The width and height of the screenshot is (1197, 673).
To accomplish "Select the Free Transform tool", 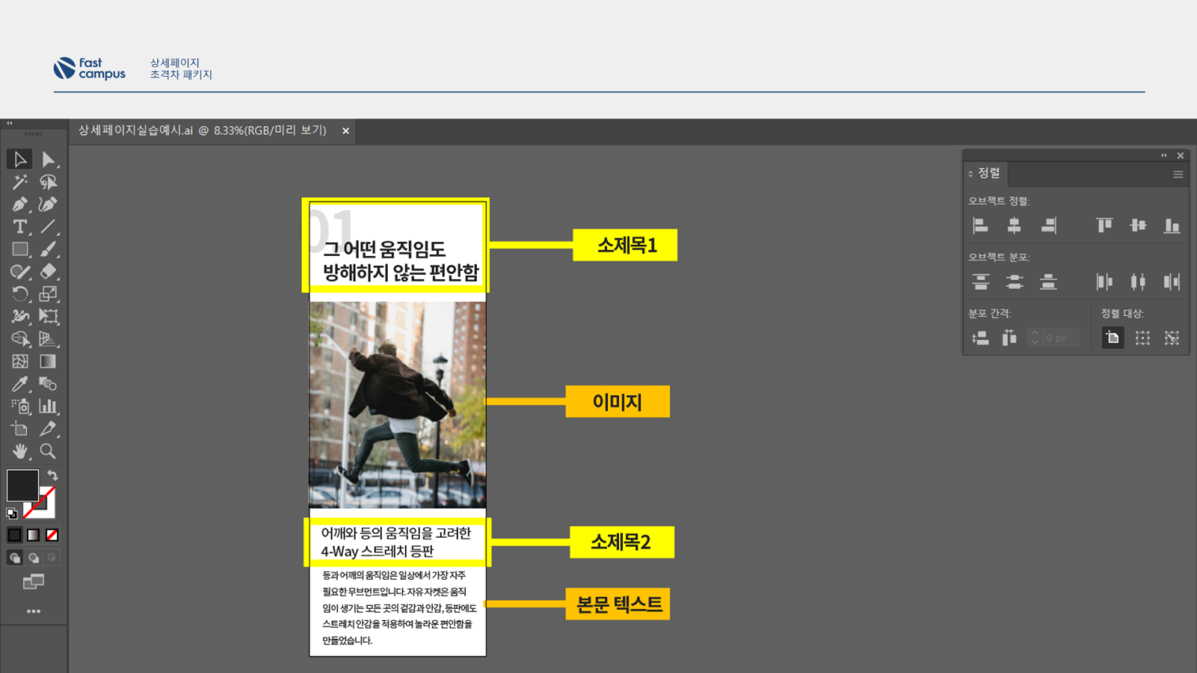I will point(48,317).
